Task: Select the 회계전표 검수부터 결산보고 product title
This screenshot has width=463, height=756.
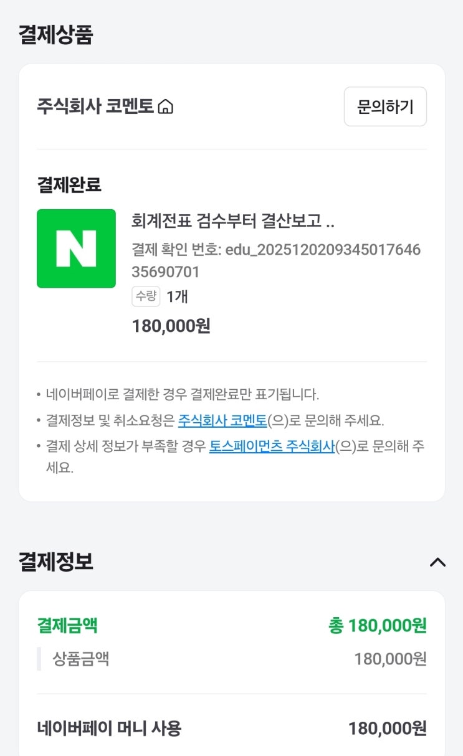Action: point(233,221)
